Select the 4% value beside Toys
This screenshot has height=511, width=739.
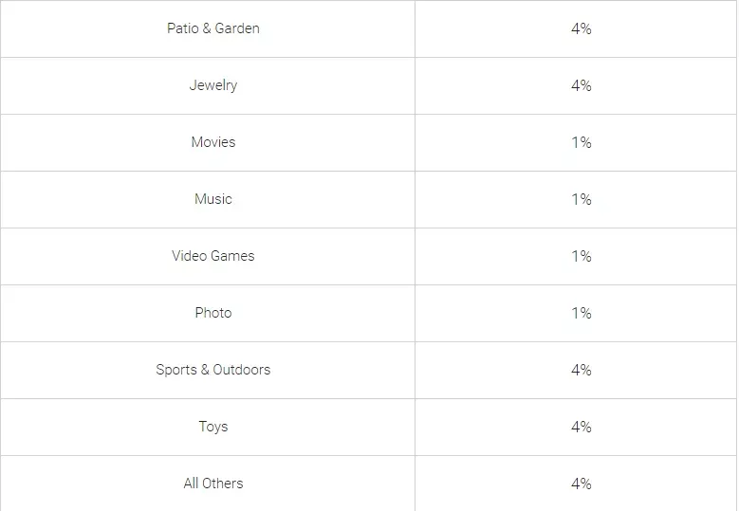click(582, 427)
